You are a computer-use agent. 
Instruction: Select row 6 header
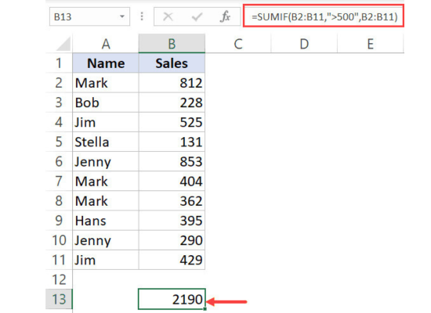pyautogui.click(x=59, y=161)
